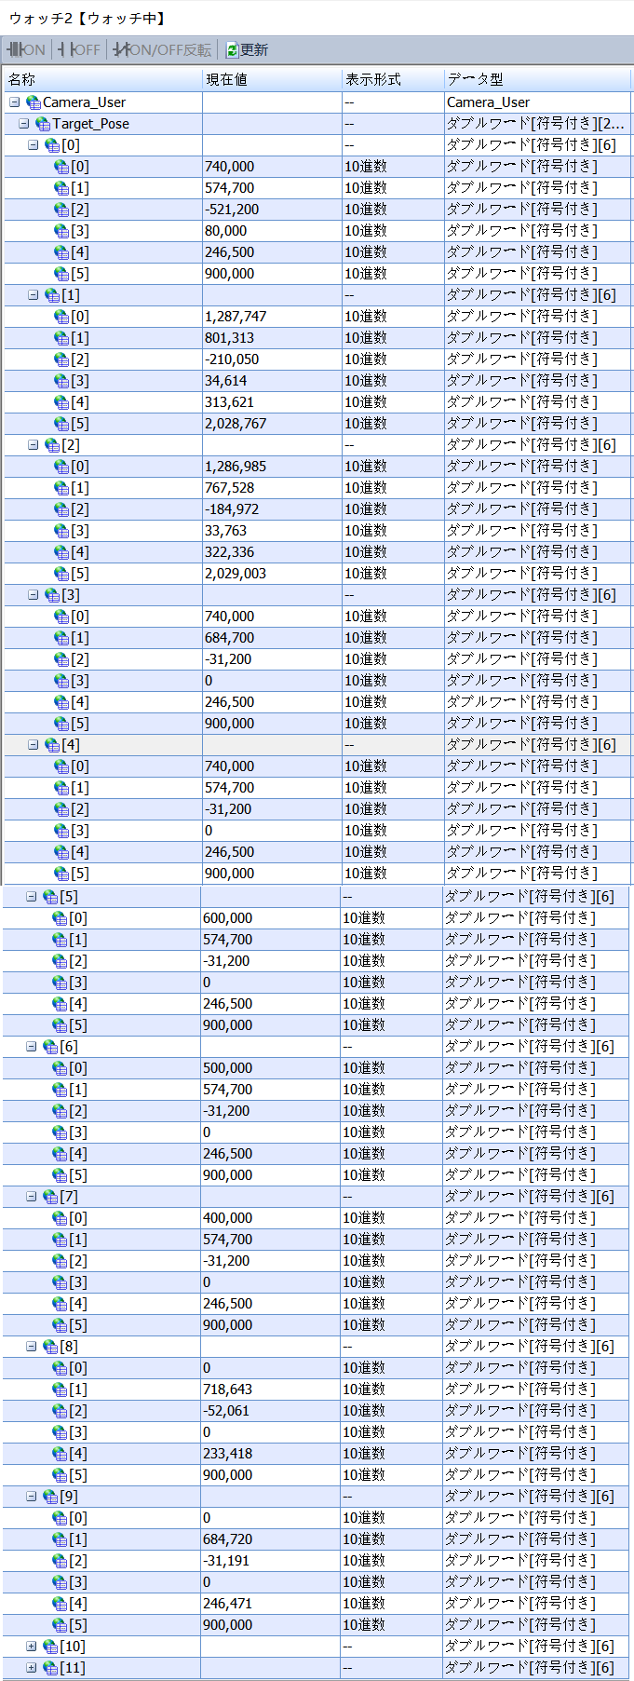Click the Camera_User variable icon

coord(34,102)
